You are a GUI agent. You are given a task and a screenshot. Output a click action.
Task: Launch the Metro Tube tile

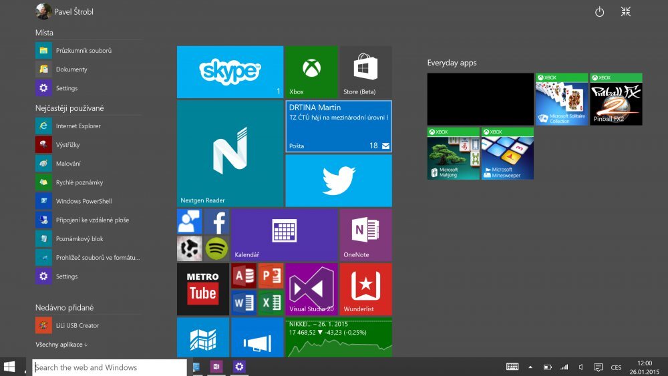(x=203, y=289)
